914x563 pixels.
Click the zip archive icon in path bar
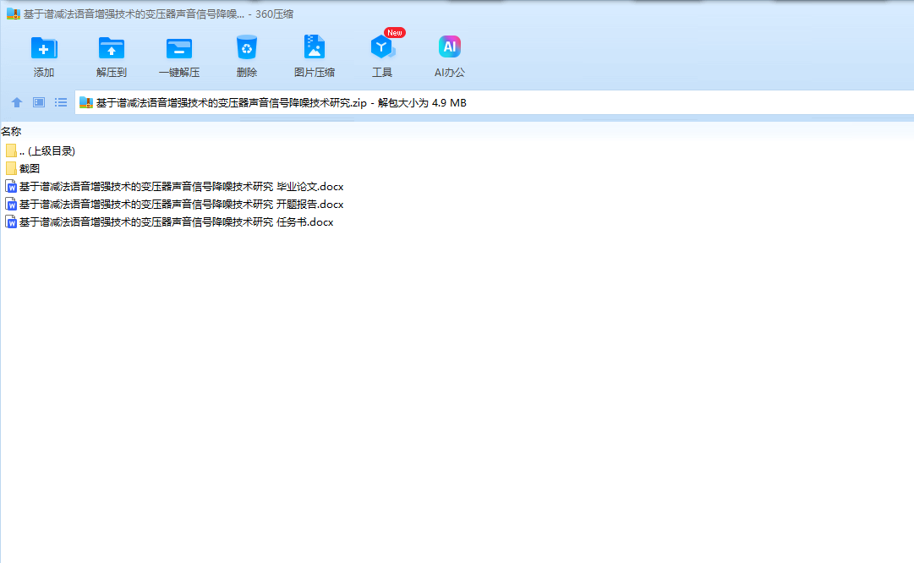pos(86,102)
